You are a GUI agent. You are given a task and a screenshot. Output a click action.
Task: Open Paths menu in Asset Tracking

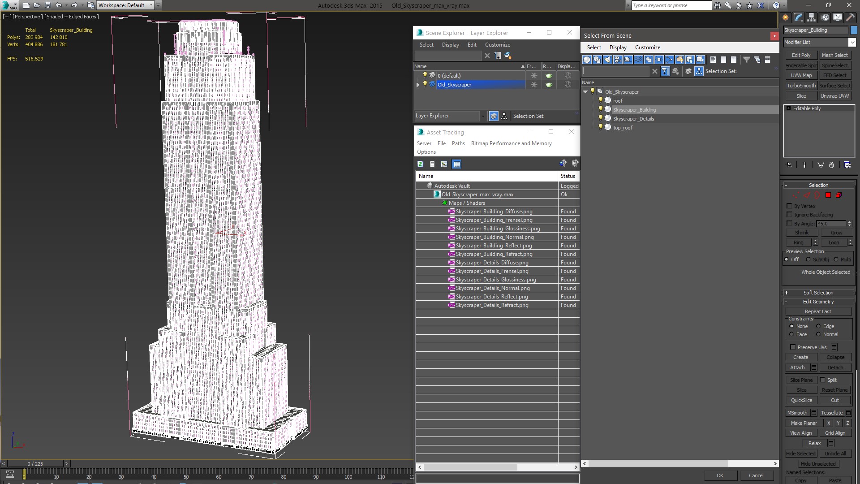click(458, 143)
